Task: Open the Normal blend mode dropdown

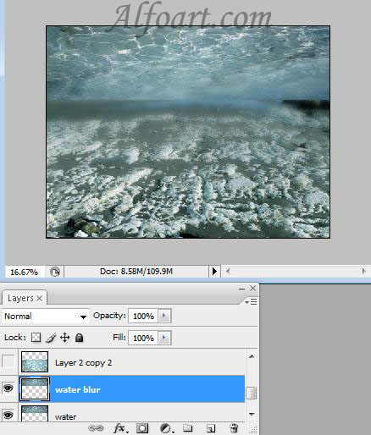Action: click(x=45, y=317)
